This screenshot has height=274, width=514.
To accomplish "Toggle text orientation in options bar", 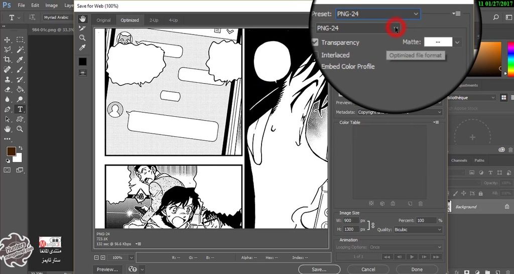I will click(32, 18).
